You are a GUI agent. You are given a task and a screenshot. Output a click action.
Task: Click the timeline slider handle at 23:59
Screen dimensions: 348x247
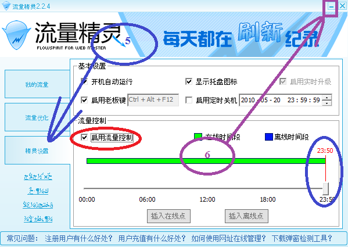tap(325, 189)
